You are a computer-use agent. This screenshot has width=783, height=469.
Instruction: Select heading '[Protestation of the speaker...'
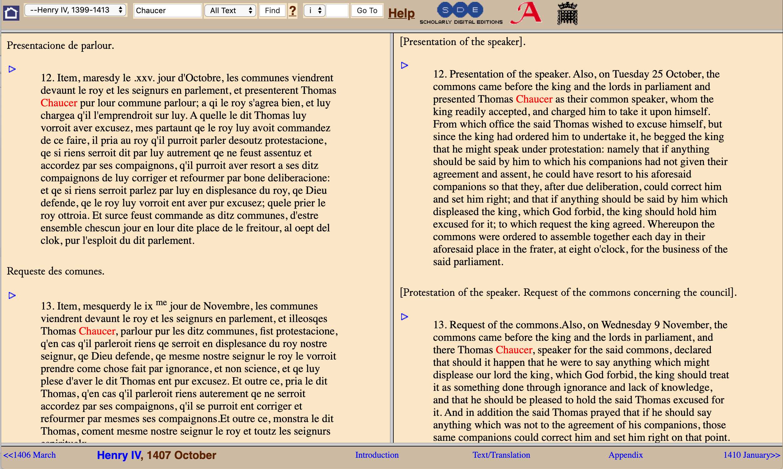pyautogui.click(x=568, y=292)
